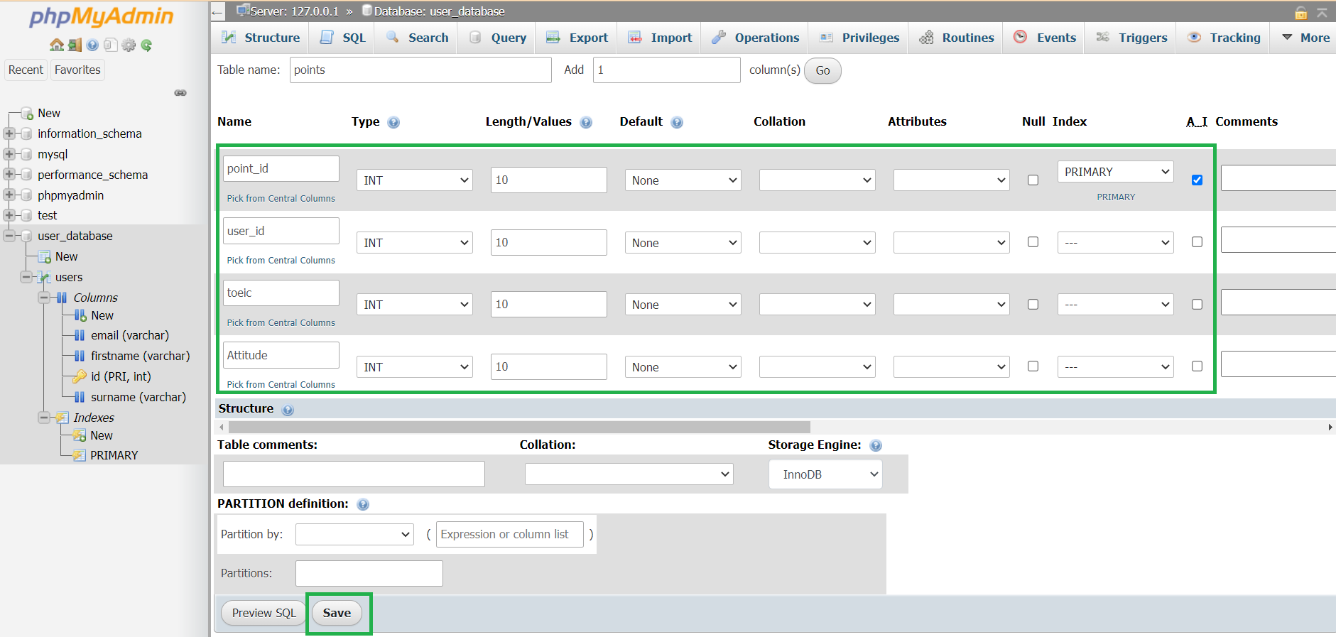
Task: Switch to the SQL tab
Action: 343,38
